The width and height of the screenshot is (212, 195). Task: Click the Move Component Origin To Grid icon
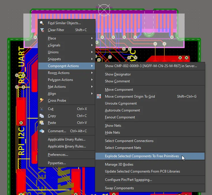coord(99,96)
